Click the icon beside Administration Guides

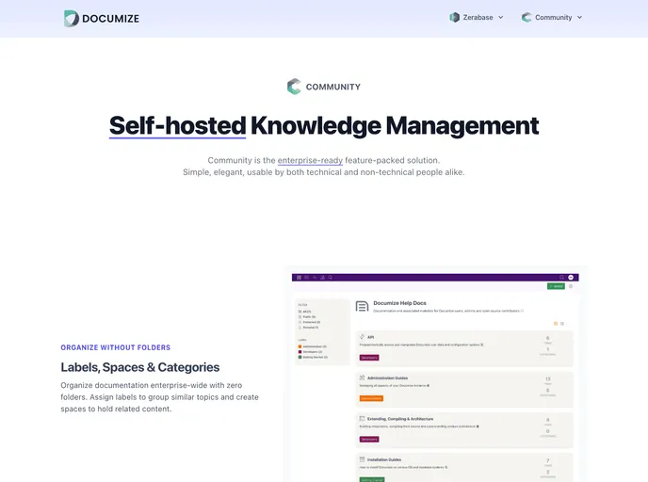362,378
